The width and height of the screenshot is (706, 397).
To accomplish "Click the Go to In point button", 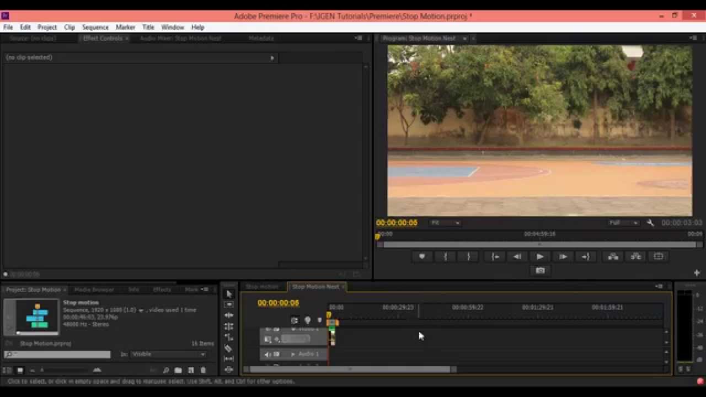I will coord(495,256).
